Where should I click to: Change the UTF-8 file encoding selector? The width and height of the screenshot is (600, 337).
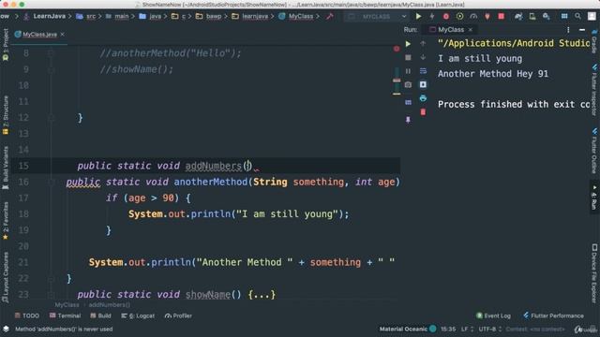(490, 329)
